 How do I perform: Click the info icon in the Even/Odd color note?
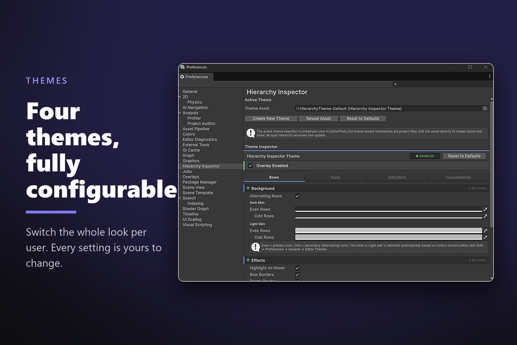pyautogui.click(x=255, y=247)
